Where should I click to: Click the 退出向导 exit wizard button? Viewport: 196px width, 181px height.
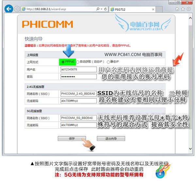[x=111, y=138]
